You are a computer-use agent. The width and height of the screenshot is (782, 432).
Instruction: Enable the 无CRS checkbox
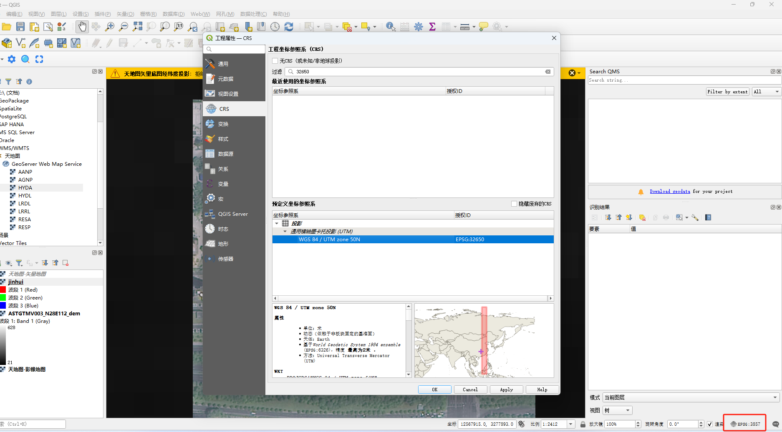point(275,61)
